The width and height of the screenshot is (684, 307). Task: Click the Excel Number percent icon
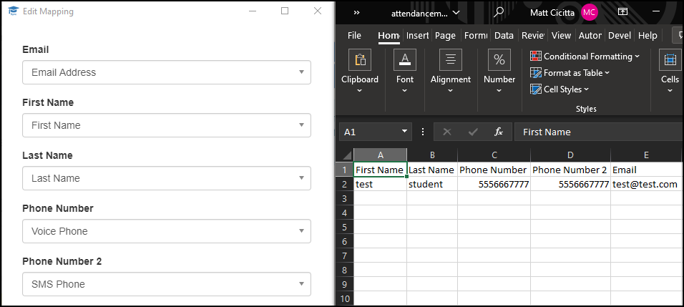(x=499, y=59)
